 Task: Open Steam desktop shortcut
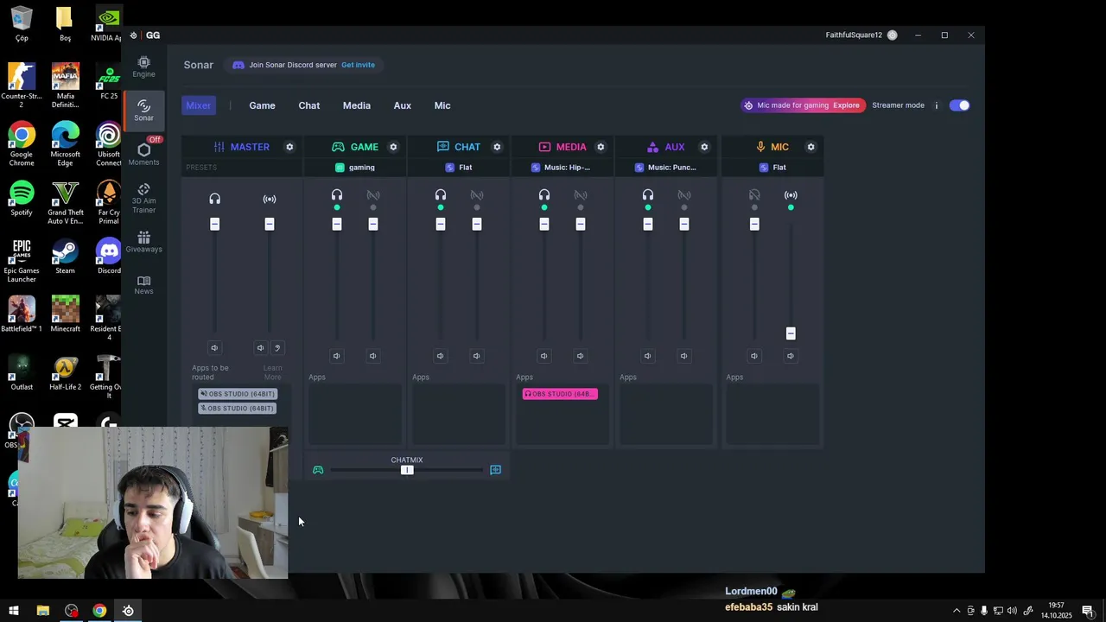65,257
